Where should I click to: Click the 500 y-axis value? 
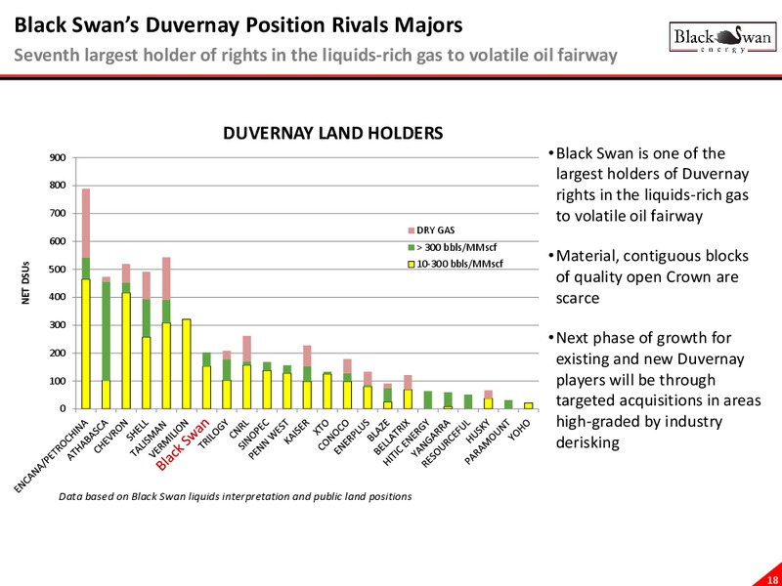pyautogui.click(x=58, y=270)
